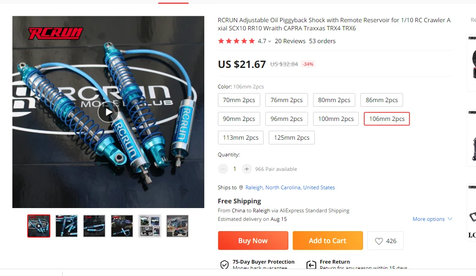Image resolution: width=476 pixels, height=276 pixels.
Task: View the second product thumbnail
Action: pos(67,226)
